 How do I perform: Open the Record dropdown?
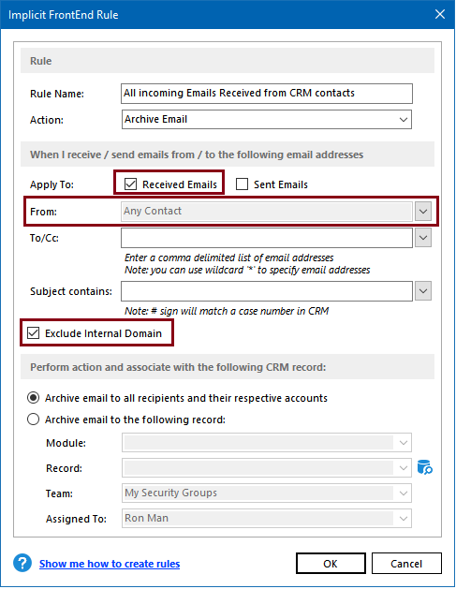[267, 468]
